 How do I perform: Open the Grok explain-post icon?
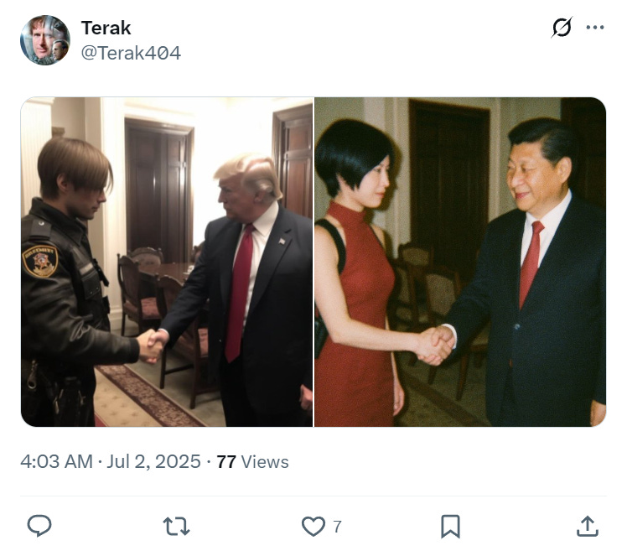pyautogui.click(x=562, y=27)
